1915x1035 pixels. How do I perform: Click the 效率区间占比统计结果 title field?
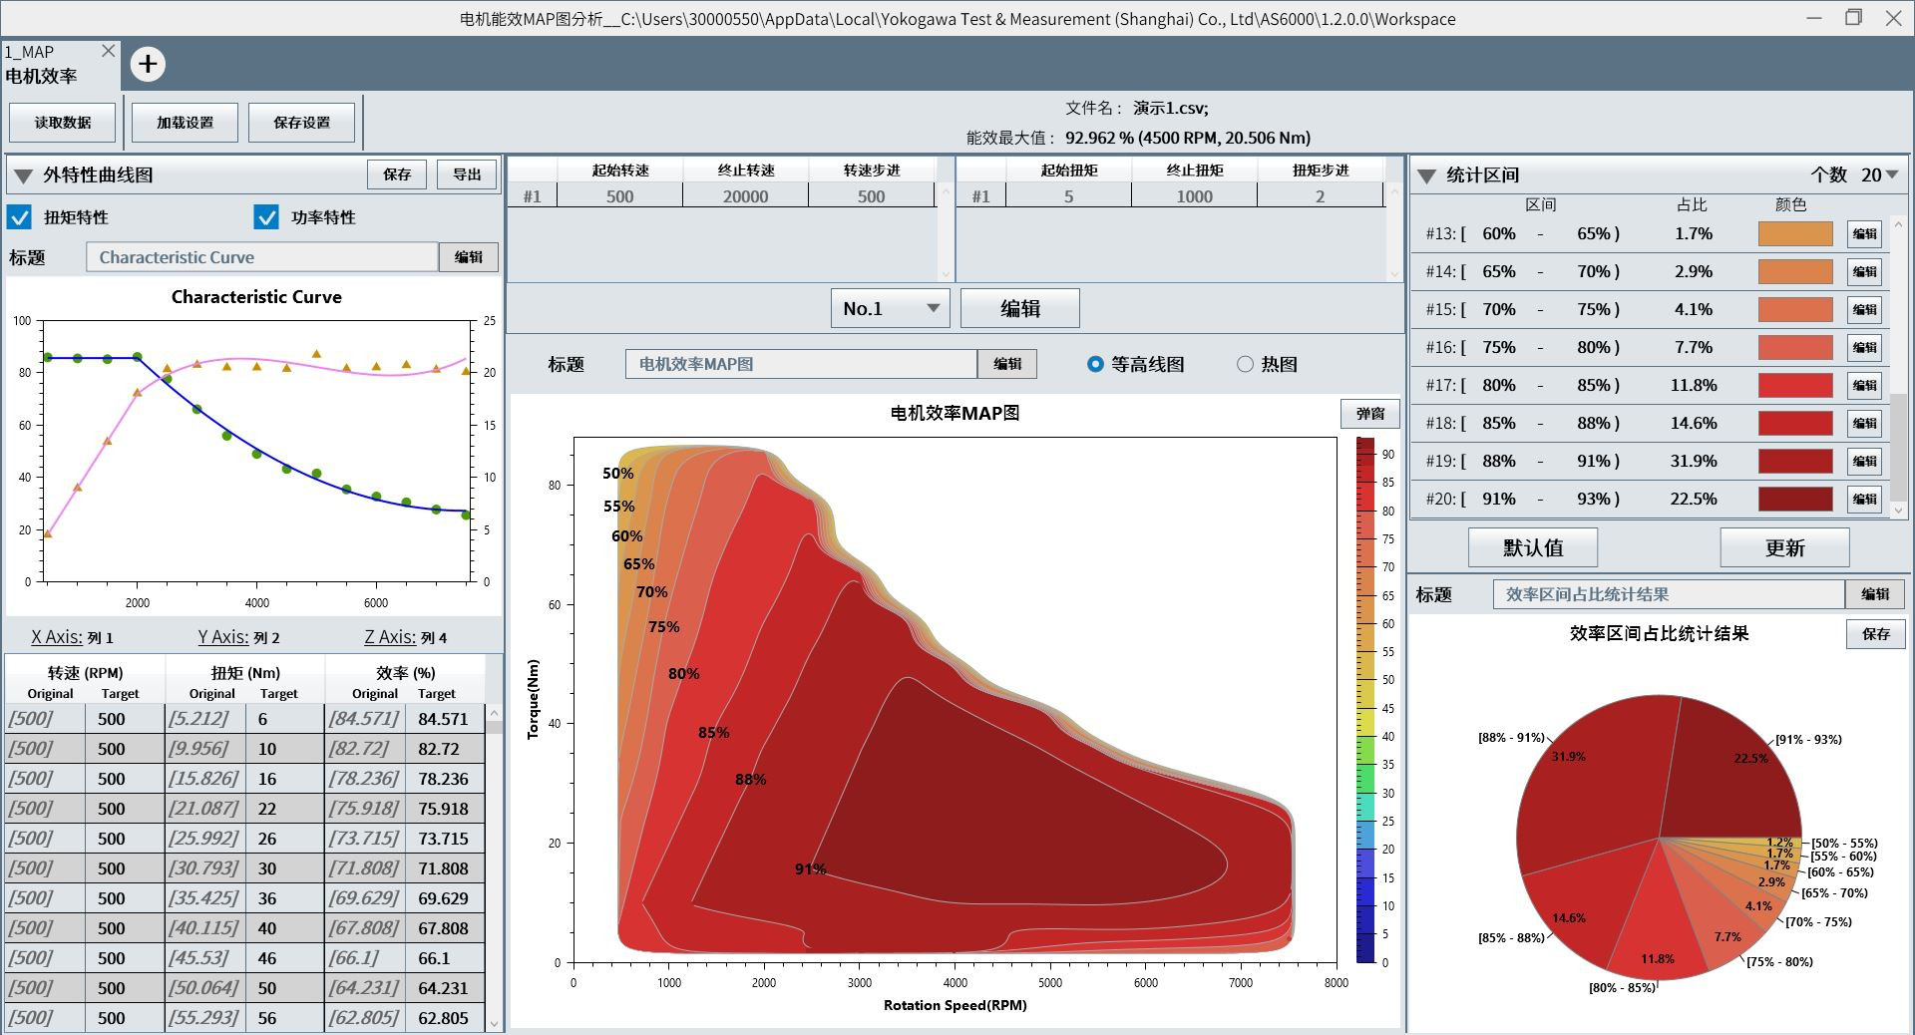1669,594
